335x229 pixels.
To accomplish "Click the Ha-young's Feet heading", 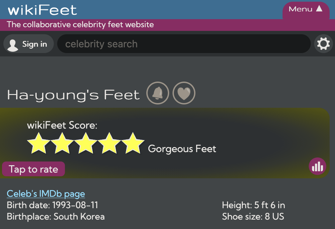I will (73, 95).
